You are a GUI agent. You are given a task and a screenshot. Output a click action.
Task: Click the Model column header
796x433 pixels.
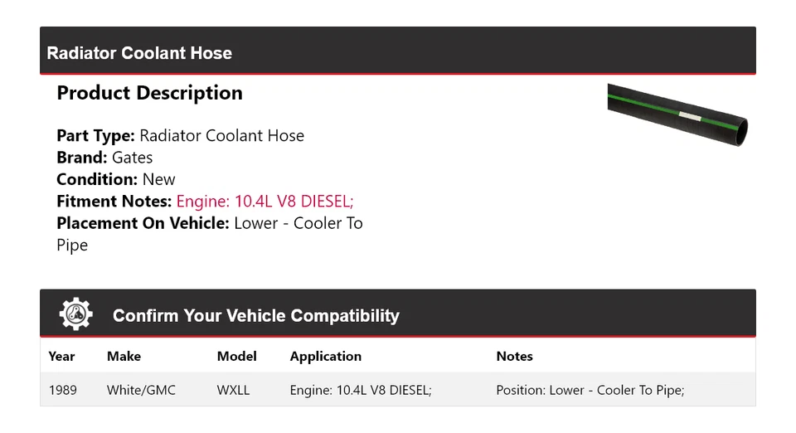236,356
